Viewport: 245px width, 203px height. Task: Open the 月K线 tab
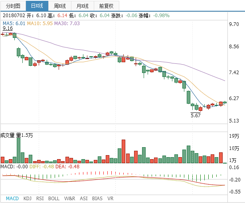tap(83, 6)
